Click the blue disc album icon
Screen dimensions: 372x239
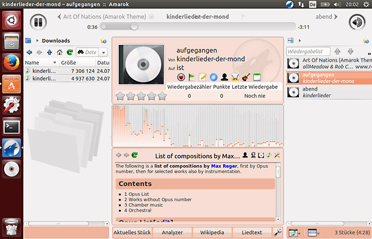pos(214,77)
